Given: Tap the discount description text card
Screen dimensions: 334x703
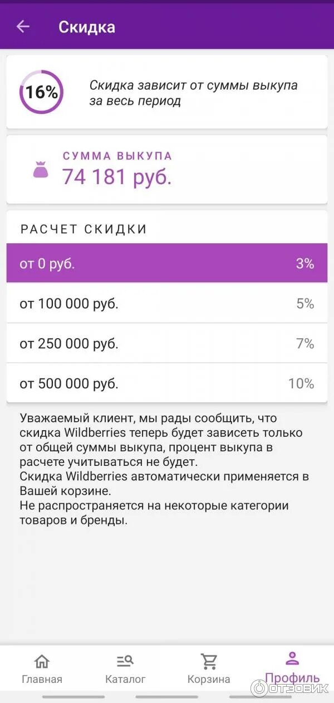Looking at the screenshot, I should pos(194,93).
